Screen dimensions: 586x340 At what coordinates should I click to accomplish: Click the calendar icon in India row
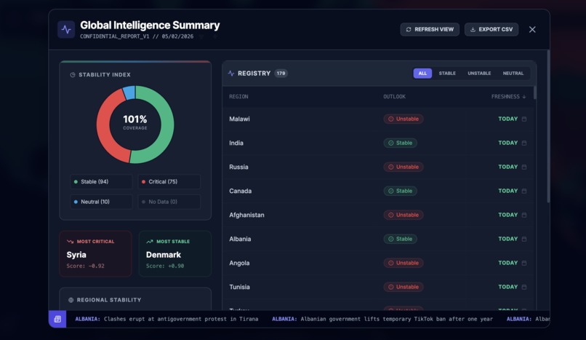[524, 143]
